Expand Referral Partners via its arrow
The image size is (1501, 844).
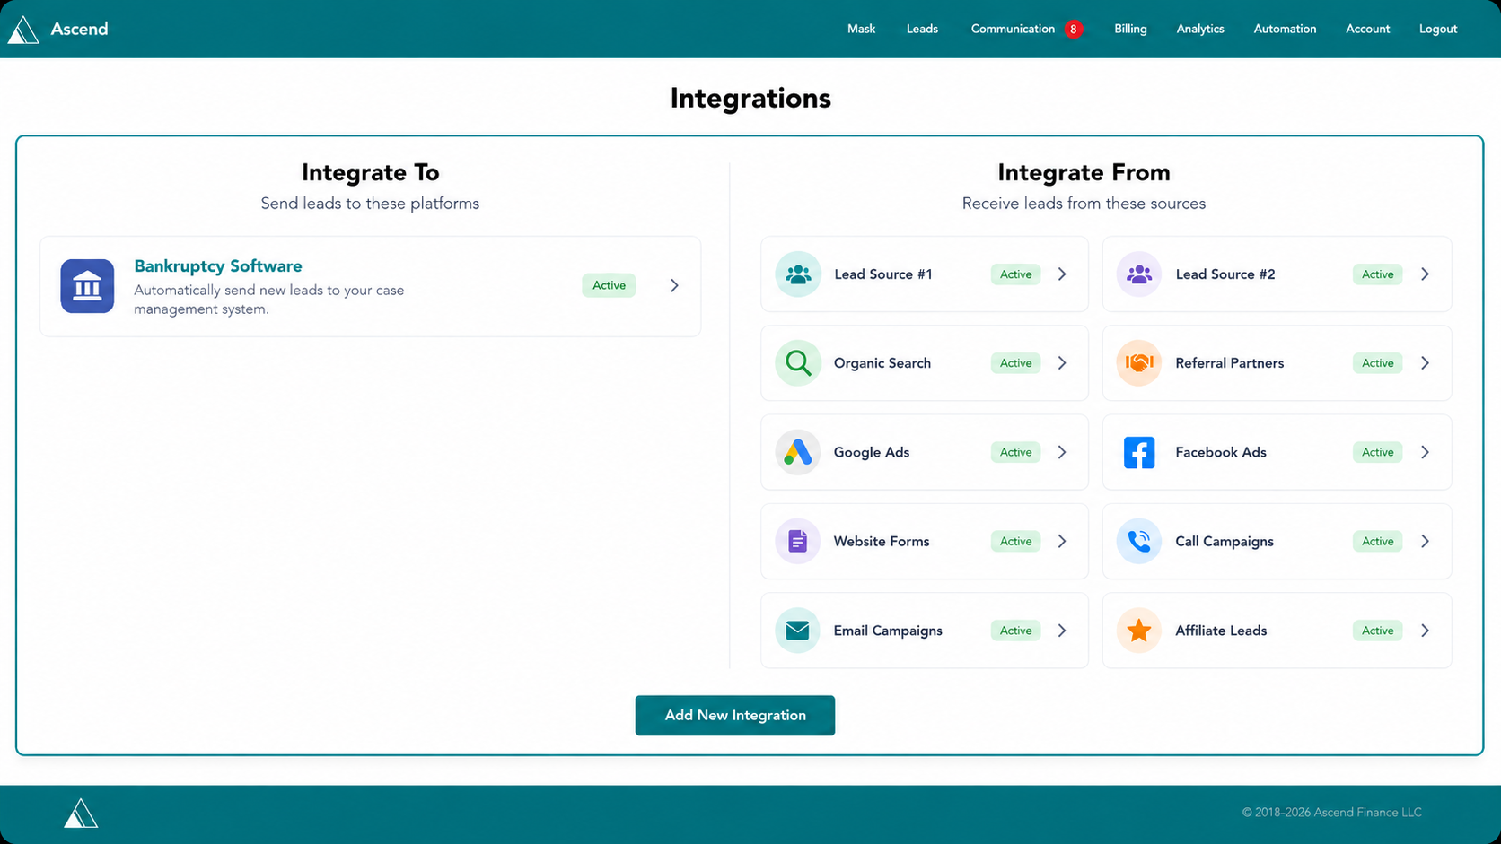point(1425,363)
